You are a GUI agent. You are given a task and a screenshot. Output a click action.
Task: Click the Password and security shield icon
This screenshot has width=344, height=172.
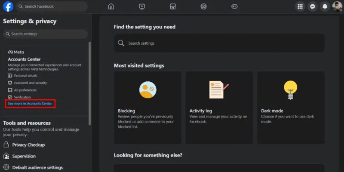click(x=10, y=83)
